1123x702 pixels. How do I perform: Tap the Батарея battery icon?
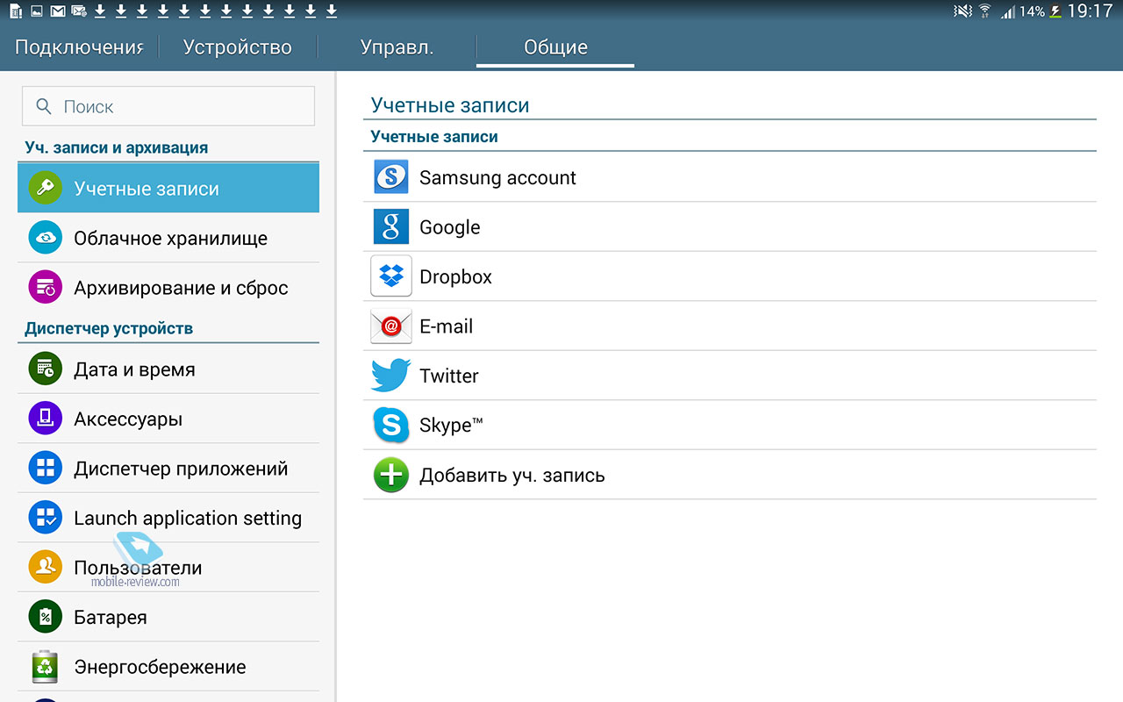tap(45, 617)
